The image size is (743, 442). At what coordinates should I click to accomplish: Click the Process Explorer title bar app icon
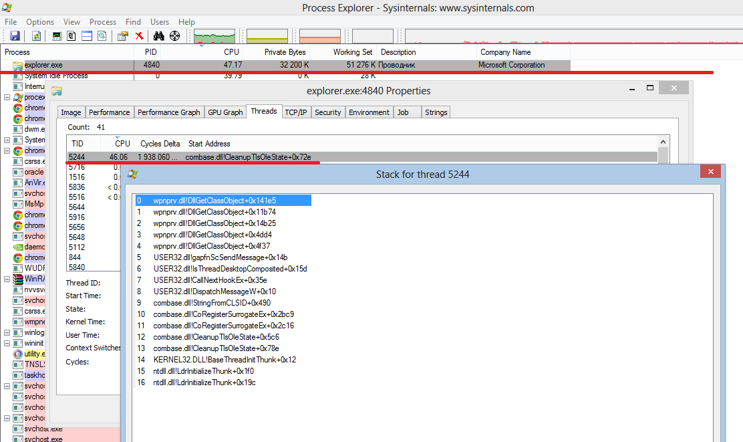(7, 8)
